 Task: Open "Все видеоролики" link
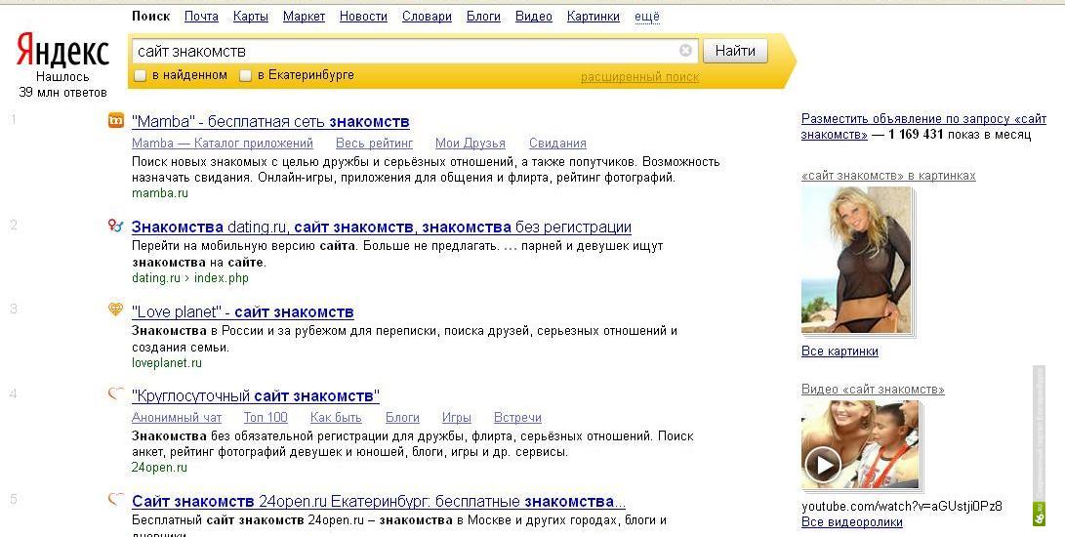coord(852,522)
